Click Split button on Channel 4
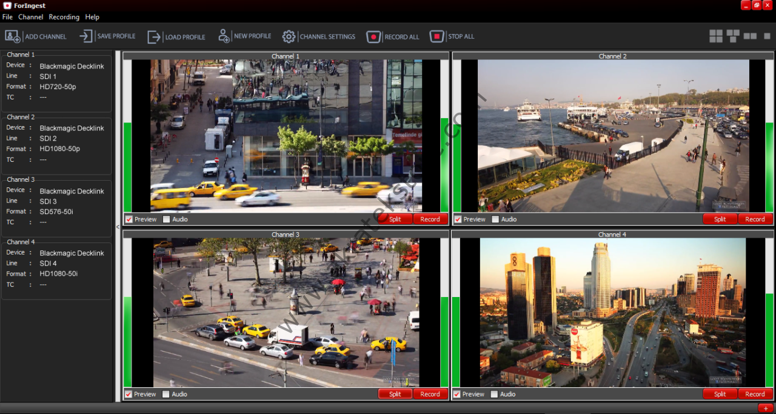Image resolution: width=776 pixels, height=414 pixels. (x=720, y=394)
